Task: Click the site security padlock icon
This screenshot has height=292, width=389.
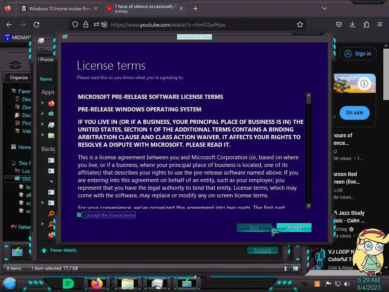Action: click(x=86, y=24)
